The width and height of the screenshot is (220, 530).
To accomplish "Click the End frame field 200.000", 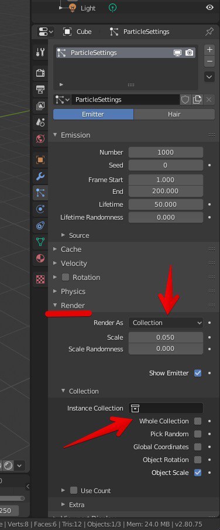I will 166,192.
